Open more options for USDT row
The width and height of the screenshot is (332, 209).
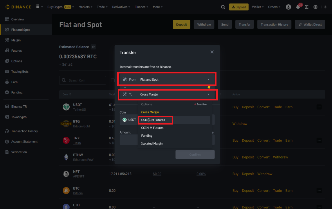[x=319, y=107]
